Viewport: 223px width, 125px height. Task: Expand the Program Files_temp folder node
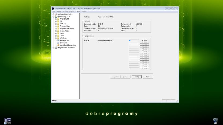(x=56, y=29)
